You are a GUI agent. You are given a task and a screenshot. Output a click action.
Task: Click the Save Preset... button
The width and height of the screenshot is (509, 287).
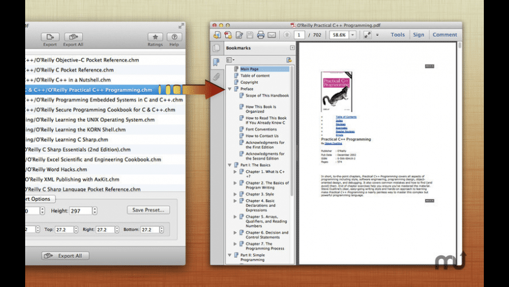click(x=149, y=210)
